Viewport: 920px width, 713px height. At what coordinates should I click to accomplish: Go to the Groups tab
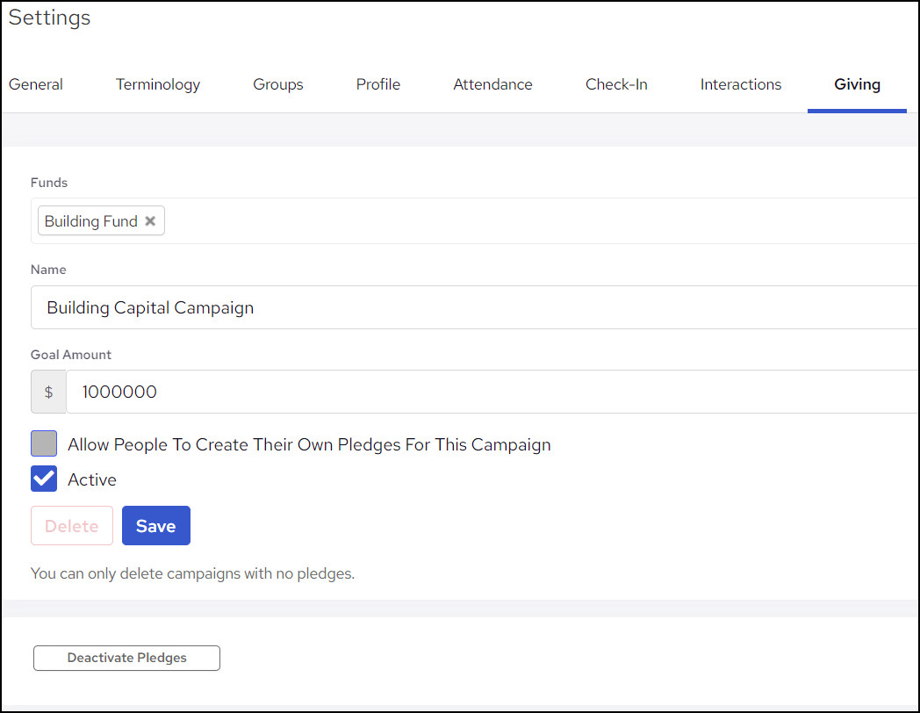(x=278, y=84)
